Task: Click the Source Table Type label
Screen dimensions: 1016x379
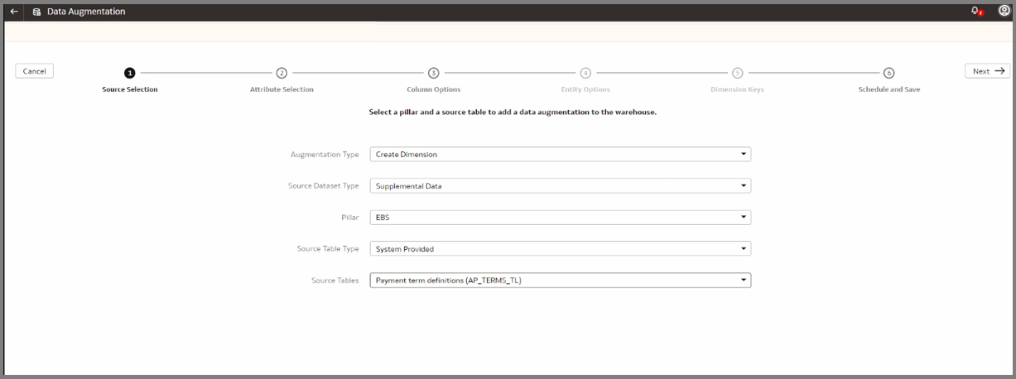Action: (328, 249)
